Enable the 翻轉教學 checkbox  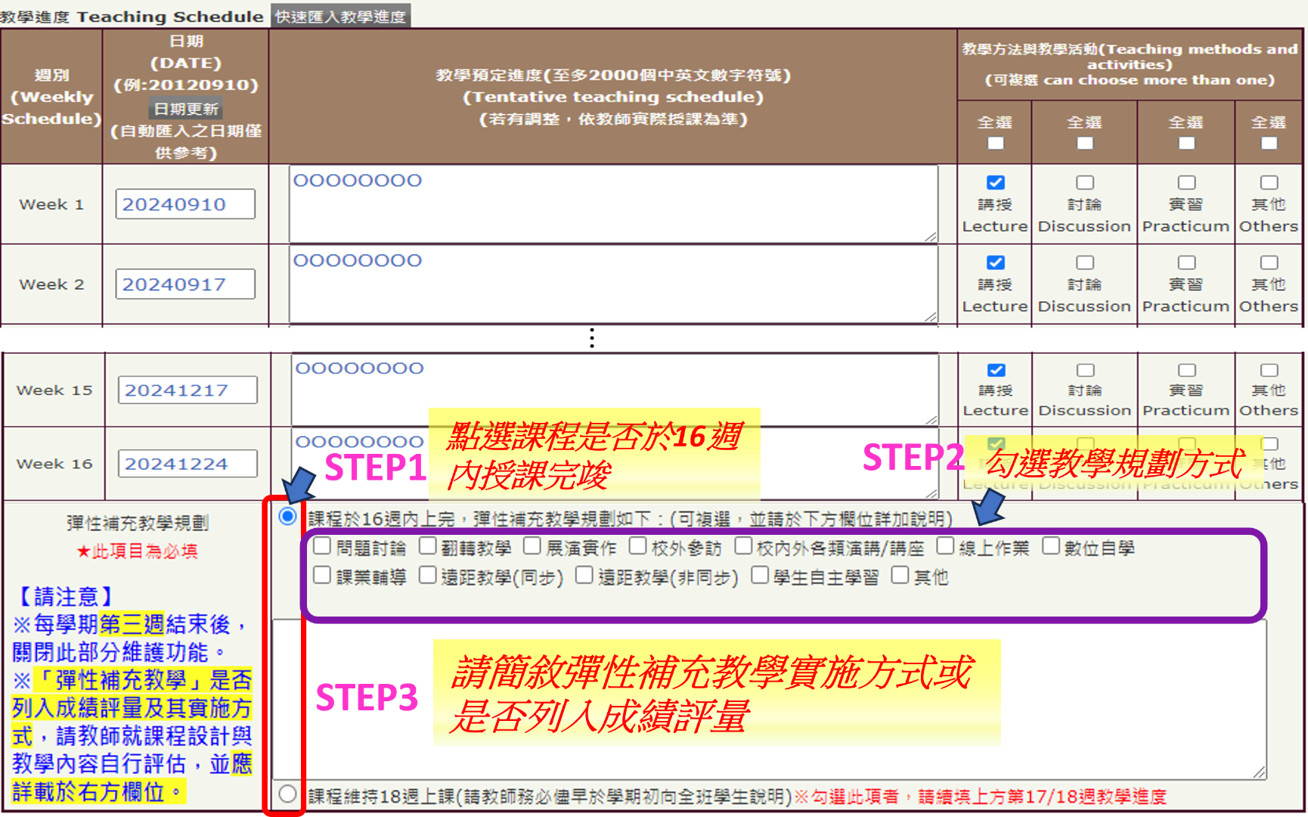point(428,546)
